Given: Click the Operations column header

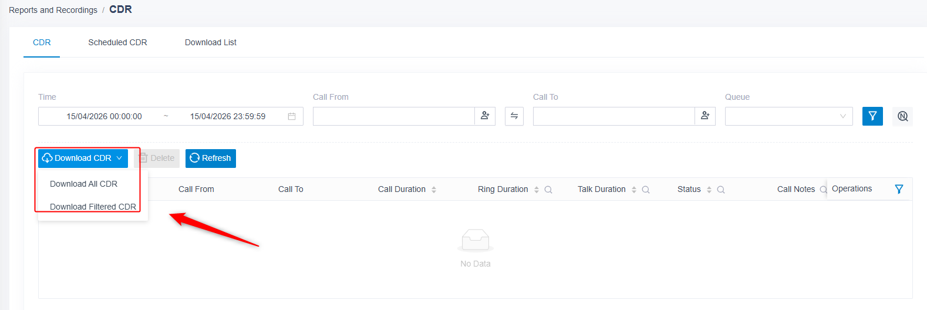Looking at the screenshot, I should [x=852, y=188].
